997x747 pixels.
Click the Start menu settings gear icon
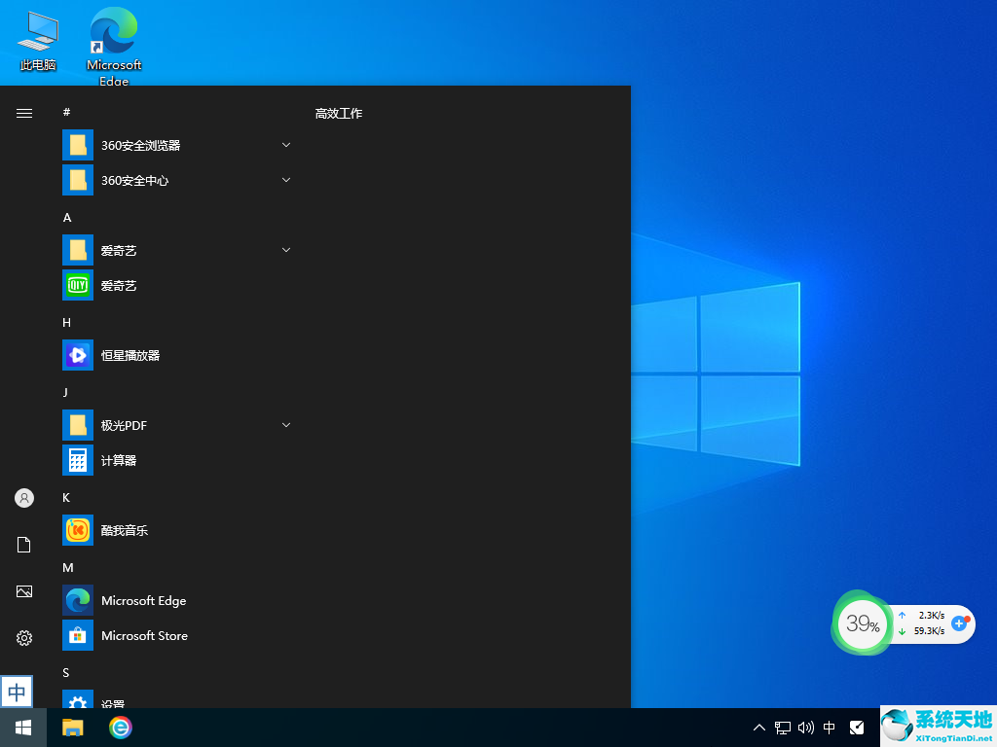24,638
